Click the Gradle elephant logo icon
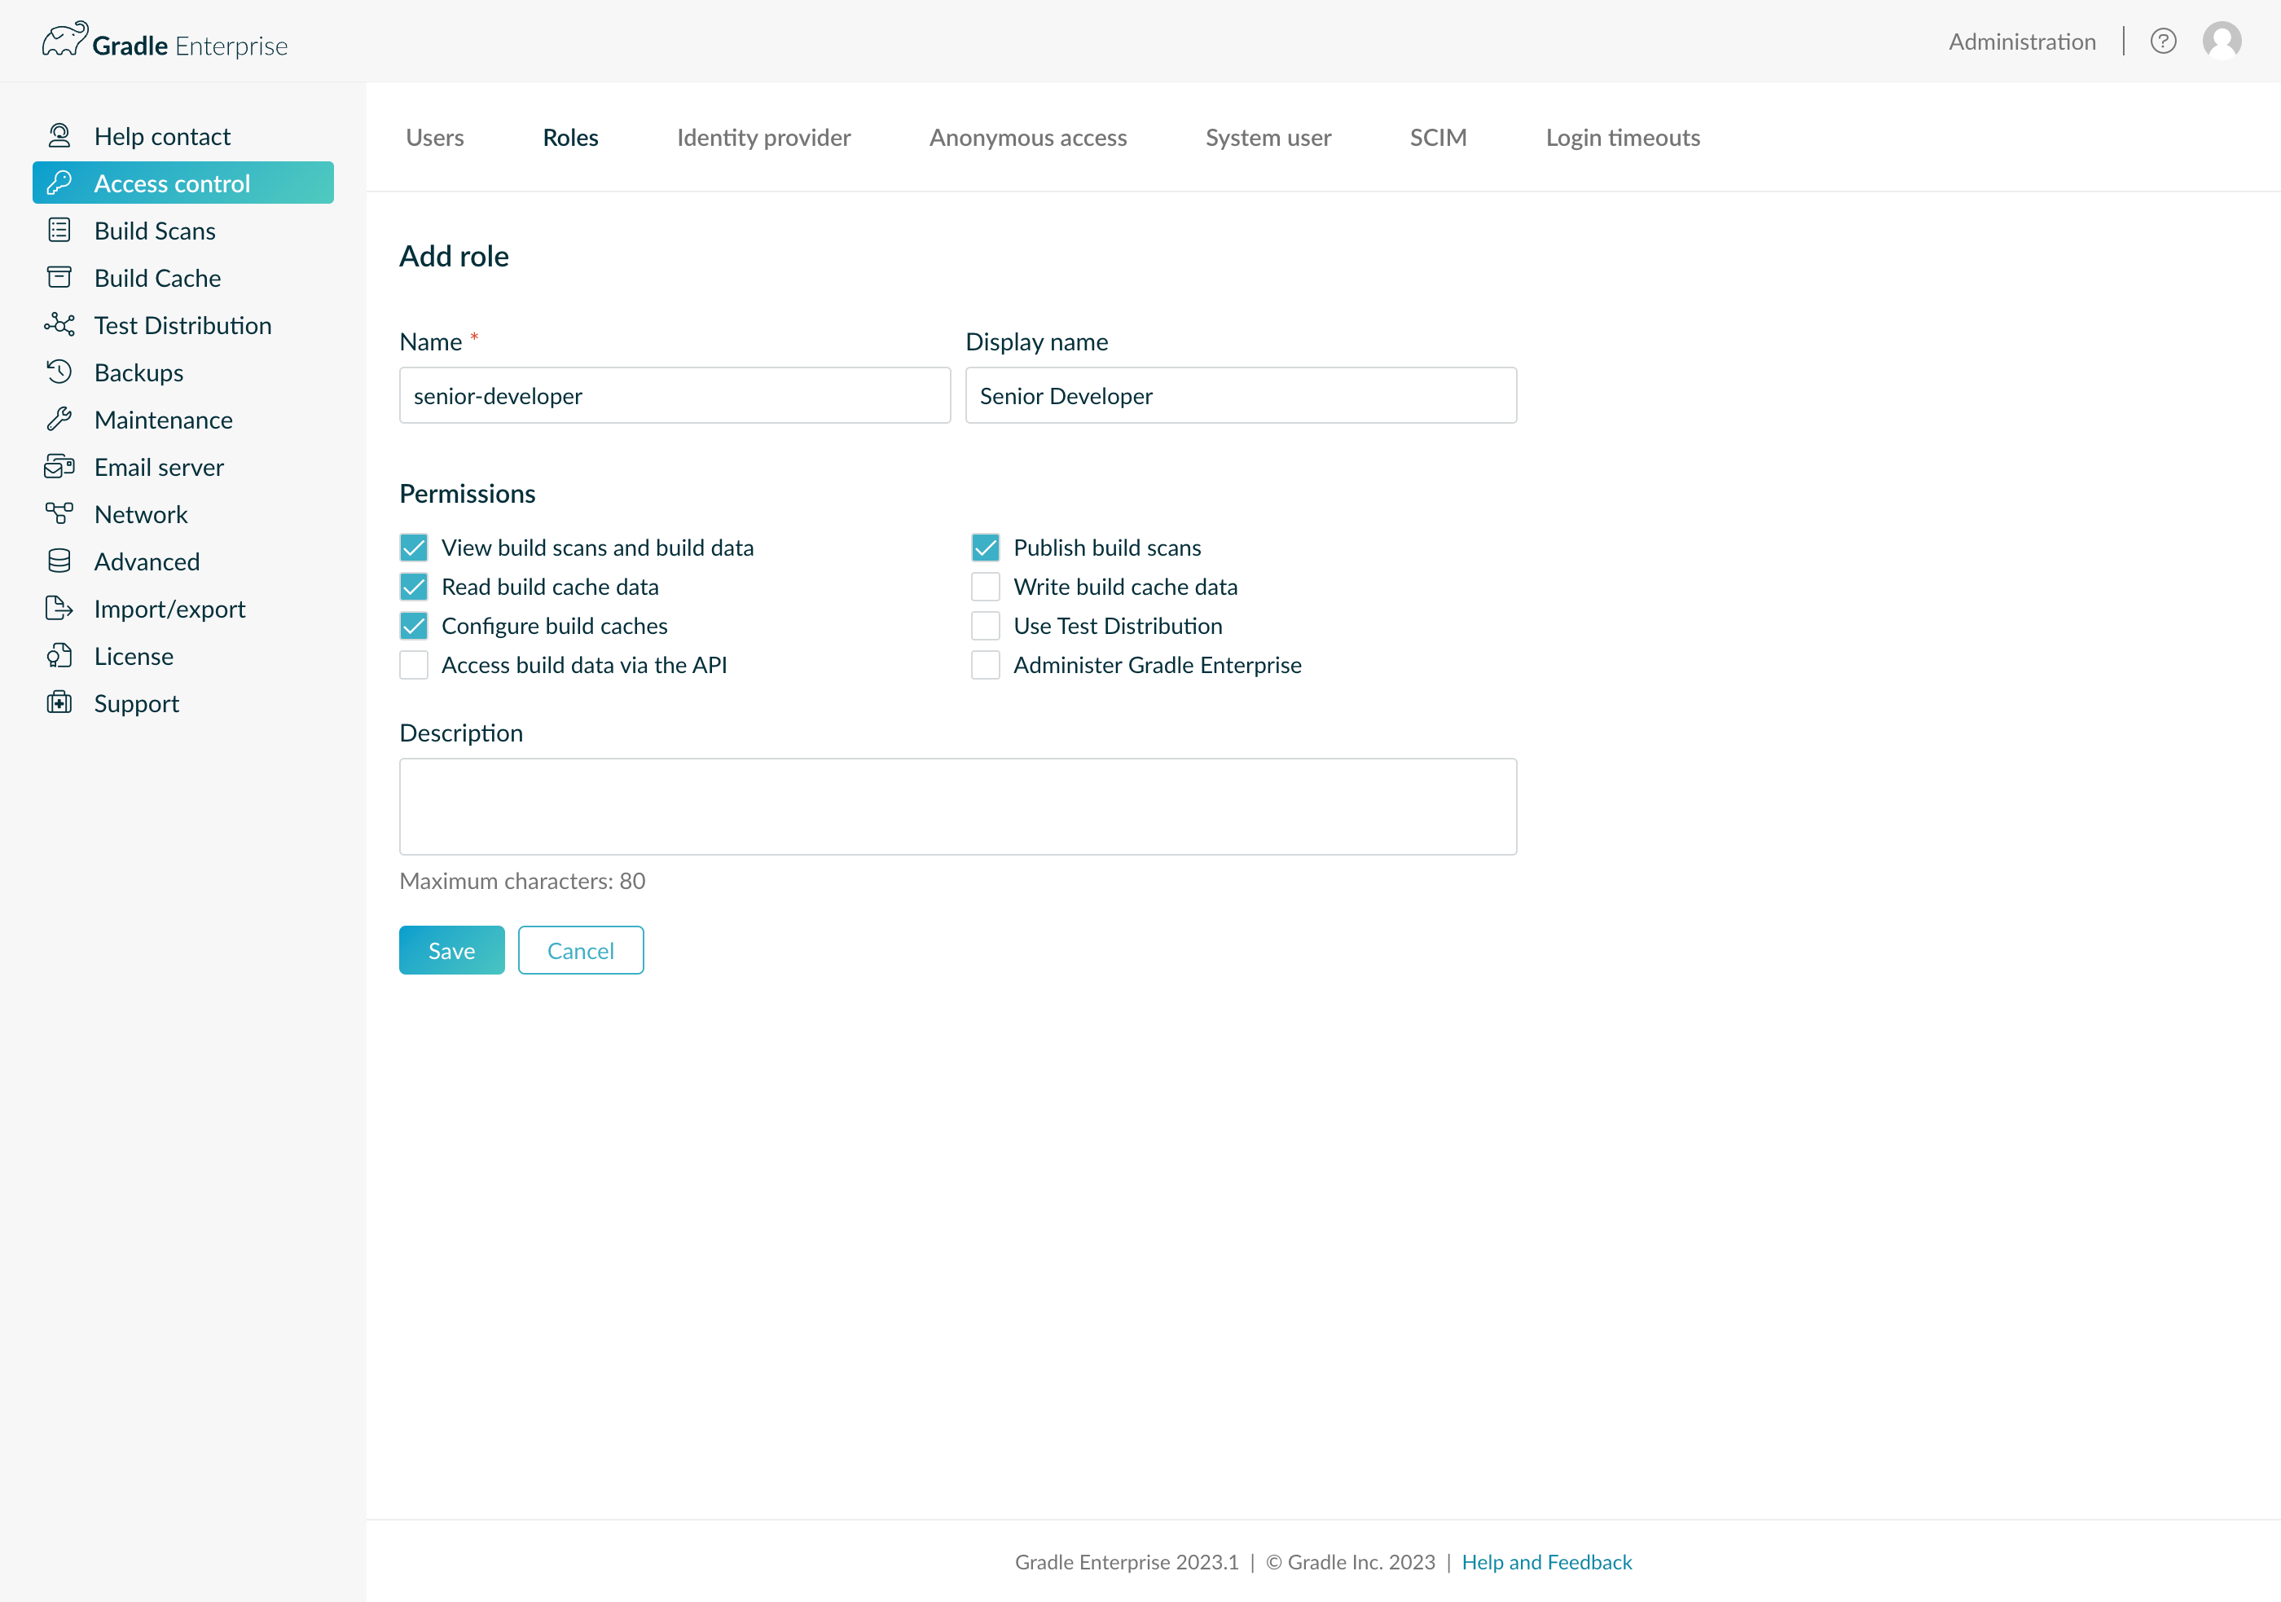This screenshot has width=2281, height=1602. (64, 40)
